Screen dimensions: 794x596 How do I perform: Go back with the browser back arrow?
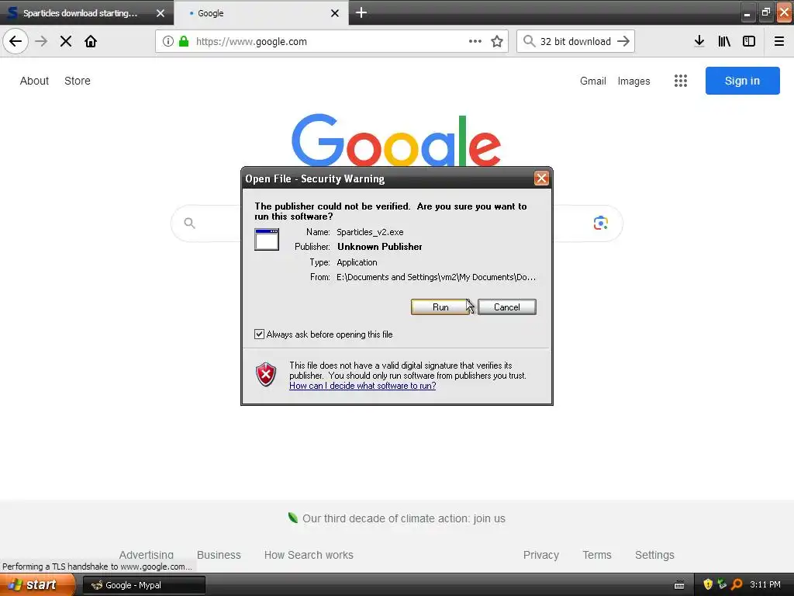(16, 41)
